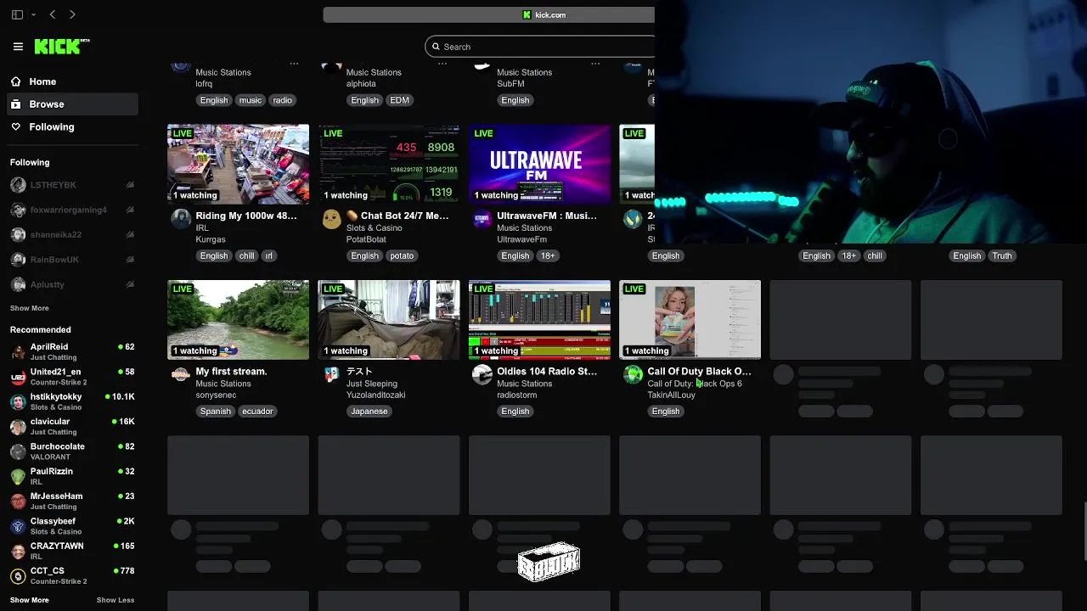
Task: Open Oldies 104 Radio stream thumbnail
Action: pos(539,320)
